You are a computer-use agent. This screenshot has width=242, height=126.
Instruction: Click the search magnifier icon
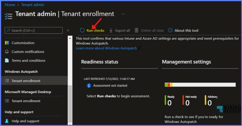[8, 30]
